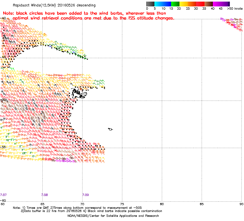Click the -55 latitude label
Image resolution: width=244 pixels, height=221 pixels.
pos(3,147)
